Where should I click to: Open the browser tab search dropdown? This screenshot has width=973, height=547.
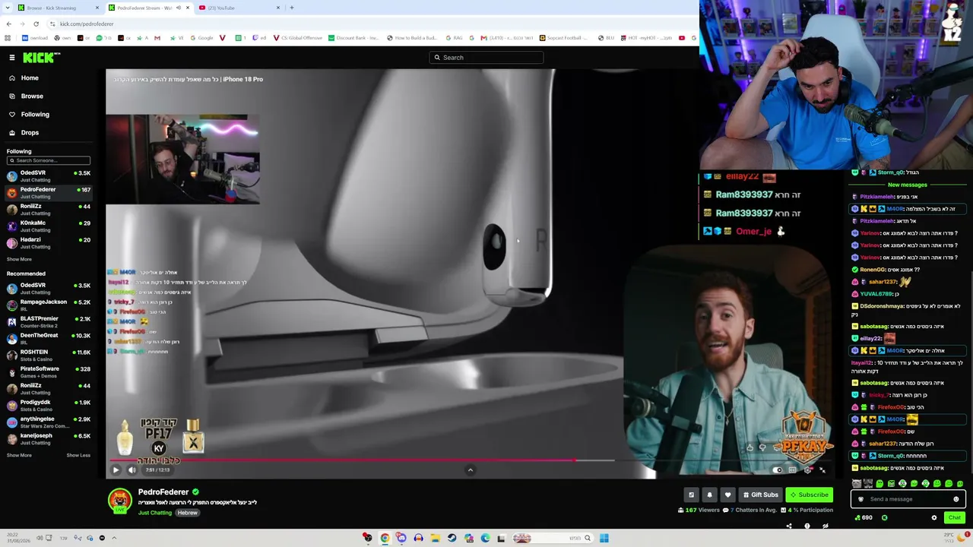pos(8,8)
